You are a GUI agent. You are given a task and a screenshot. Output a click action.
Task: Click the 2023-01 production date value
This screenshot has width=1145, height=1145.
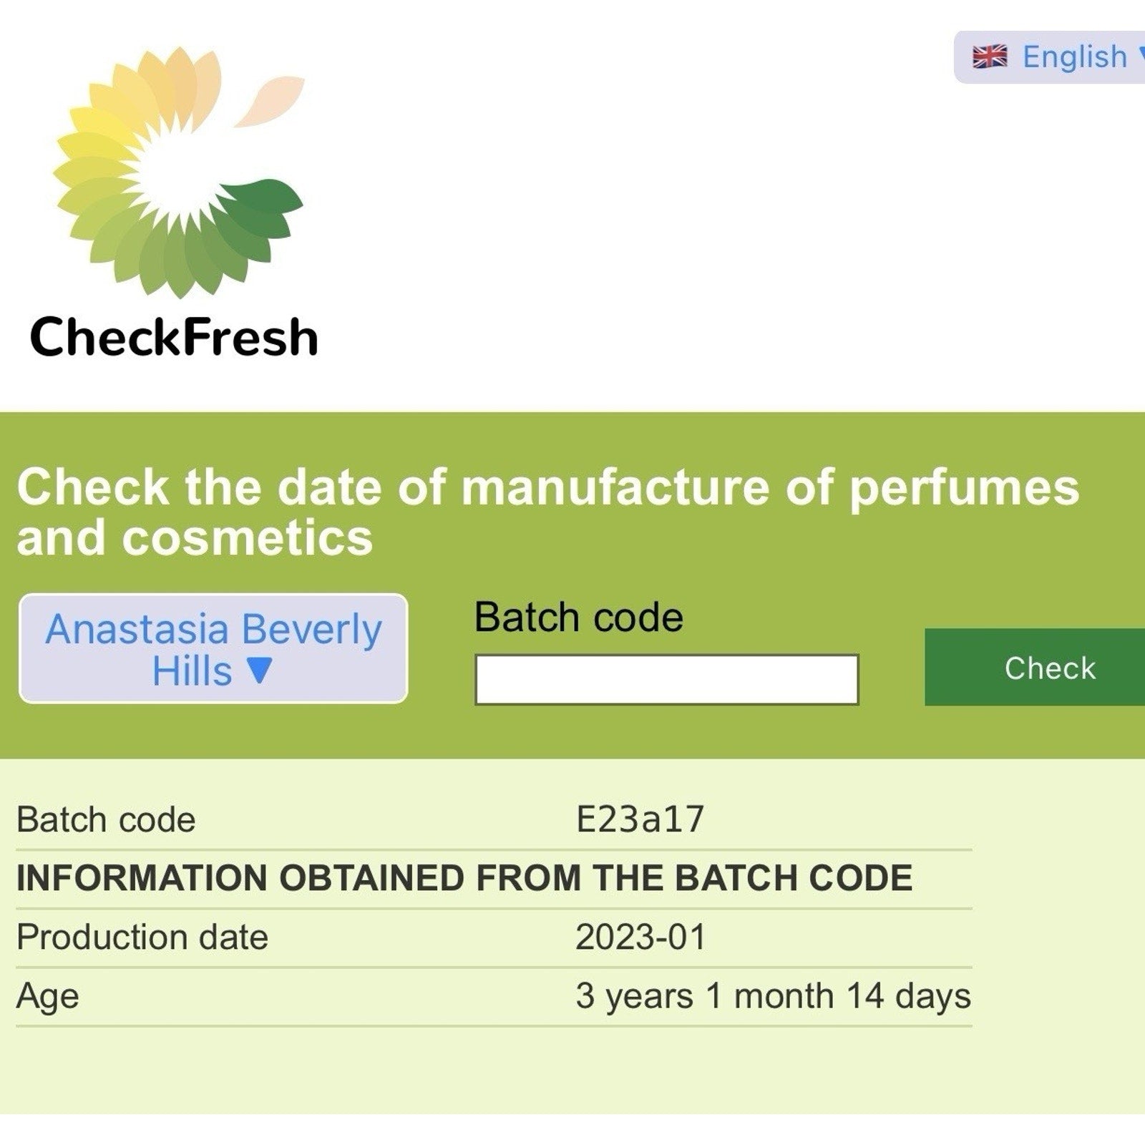pos(640,937)
